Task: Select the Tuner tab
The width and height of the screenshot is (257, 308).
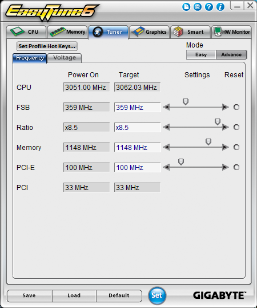Action: click(x=109, y=32)
